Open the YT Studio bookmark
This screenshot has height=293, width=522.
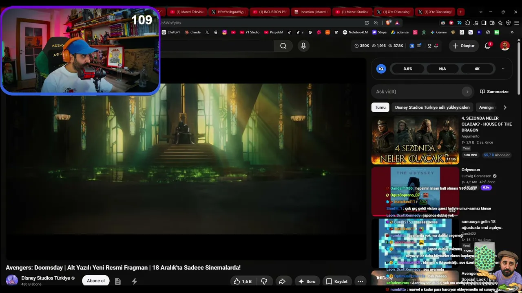point(250,32)
